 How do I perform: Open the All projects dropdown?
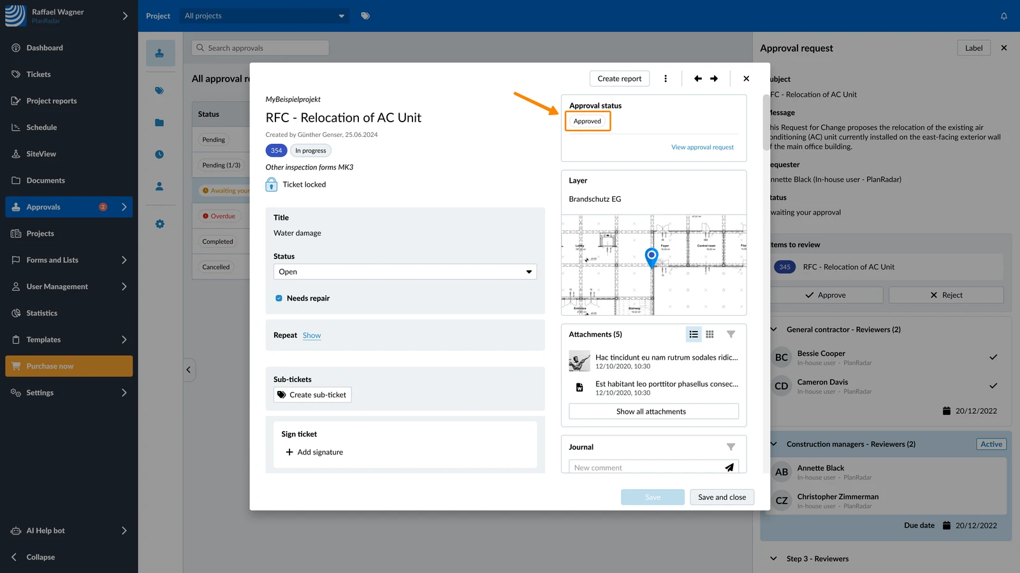(x=265, y=16)
